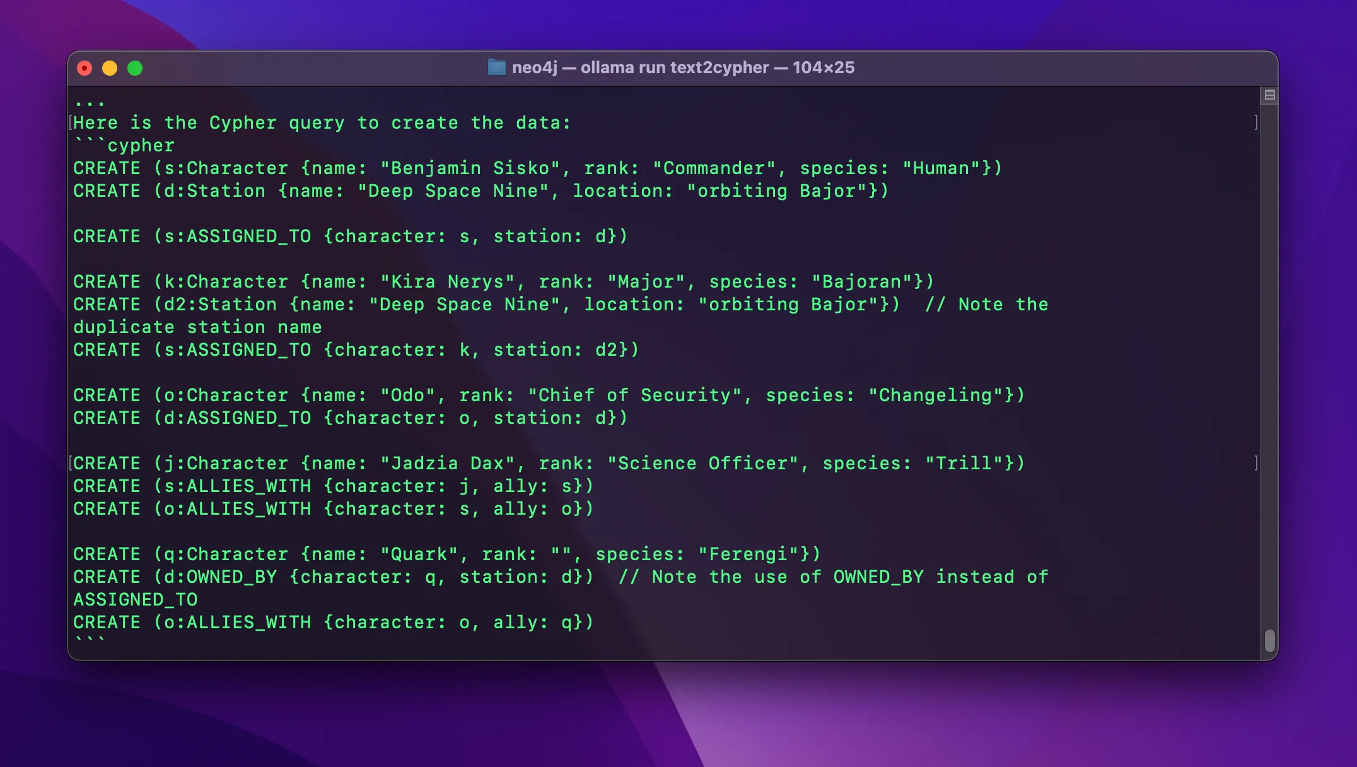Click the 'duplicate station name' comment text
The height and width of the screenshot is (767, 1357).
197,327
